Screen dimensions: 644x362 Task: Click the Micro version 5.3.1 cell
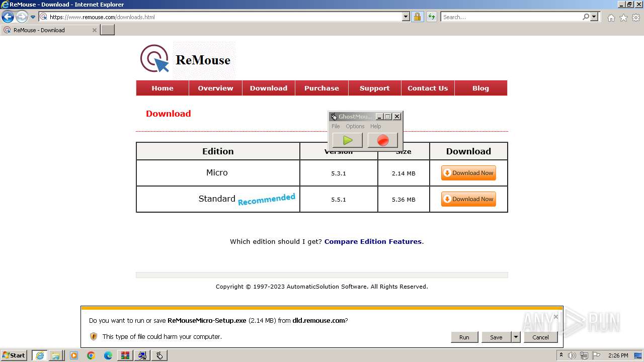coord(339,173)
